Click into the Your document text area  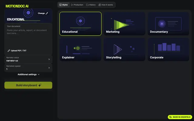(28, 37)
